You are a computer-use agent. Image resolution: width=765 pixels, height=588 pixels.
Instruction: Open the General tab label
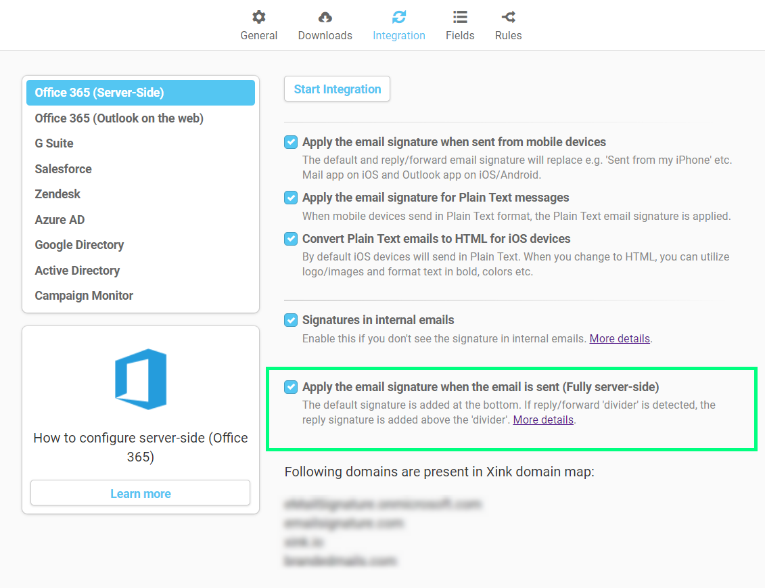258,36
